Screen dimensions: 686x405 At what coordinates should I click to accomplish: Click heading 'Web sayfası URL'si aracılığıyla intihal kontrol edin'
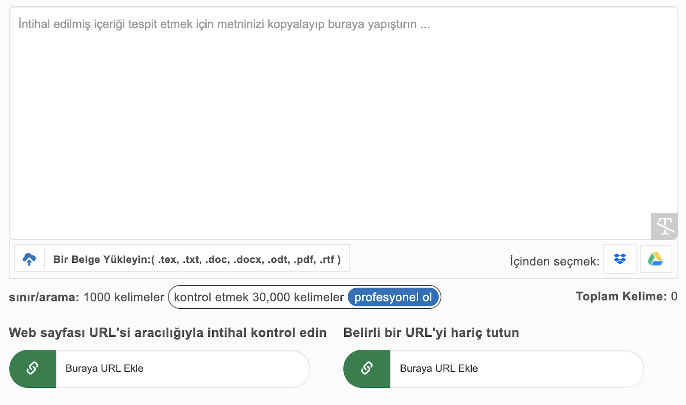(168, 333)
